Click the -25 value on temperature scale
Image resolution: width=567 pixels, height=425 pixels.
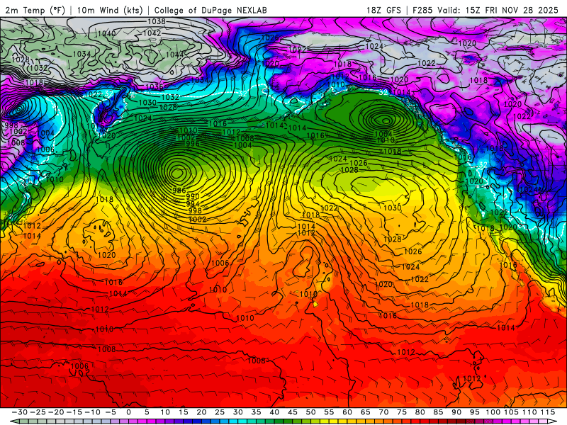click(x=38, y=412)
